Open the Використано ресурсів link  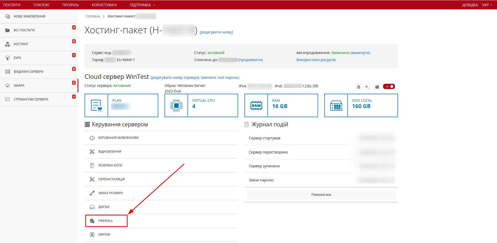(x=316, y=60)
